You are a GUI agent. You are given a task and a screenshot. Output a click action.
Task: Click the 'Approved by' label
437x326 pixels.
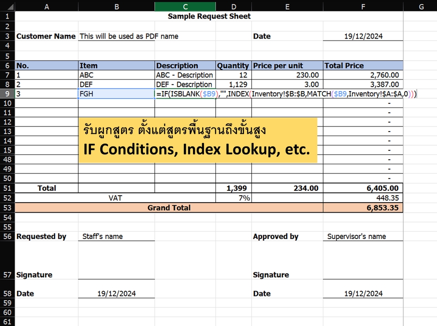pyautogui.click(x=276, y=236)
